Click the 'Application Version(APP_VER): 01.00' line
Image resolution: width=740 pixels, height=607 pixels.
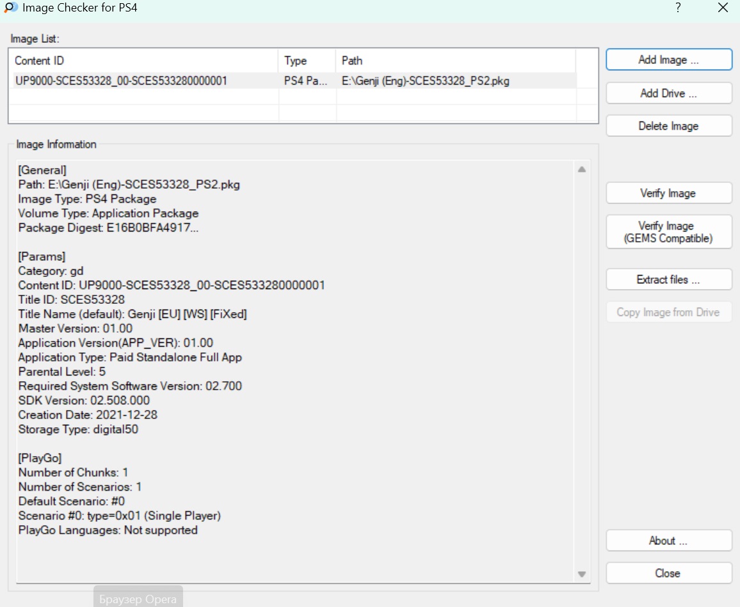pyautogui.click(x=116, y=343)
